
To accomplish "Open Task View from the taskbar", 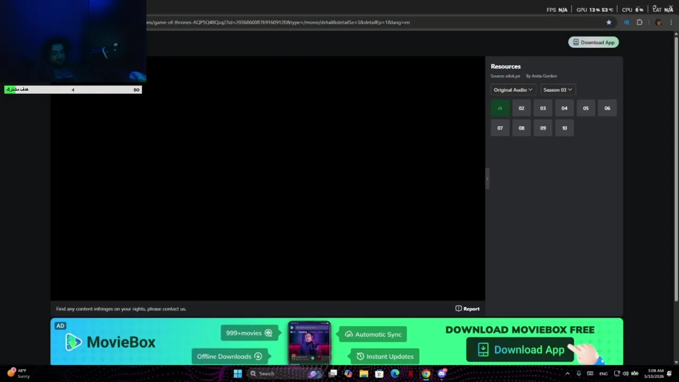I will point(333,374).
